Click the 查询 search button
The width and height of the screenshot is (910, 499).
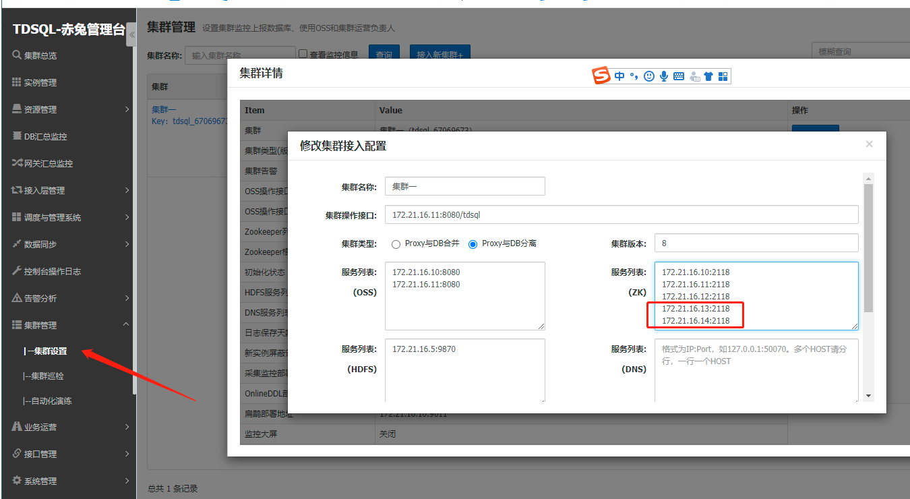(x=384, y=55)
